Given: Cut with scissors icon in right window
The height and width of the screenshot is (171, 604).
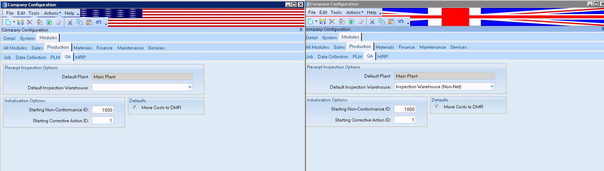Looking at the screenshot, I should [x=372, y=21].
